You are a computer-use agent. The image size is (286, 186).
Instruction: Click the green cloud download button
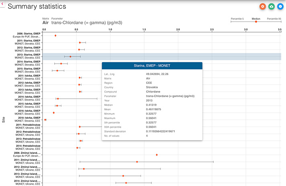[x=272, y=6]
